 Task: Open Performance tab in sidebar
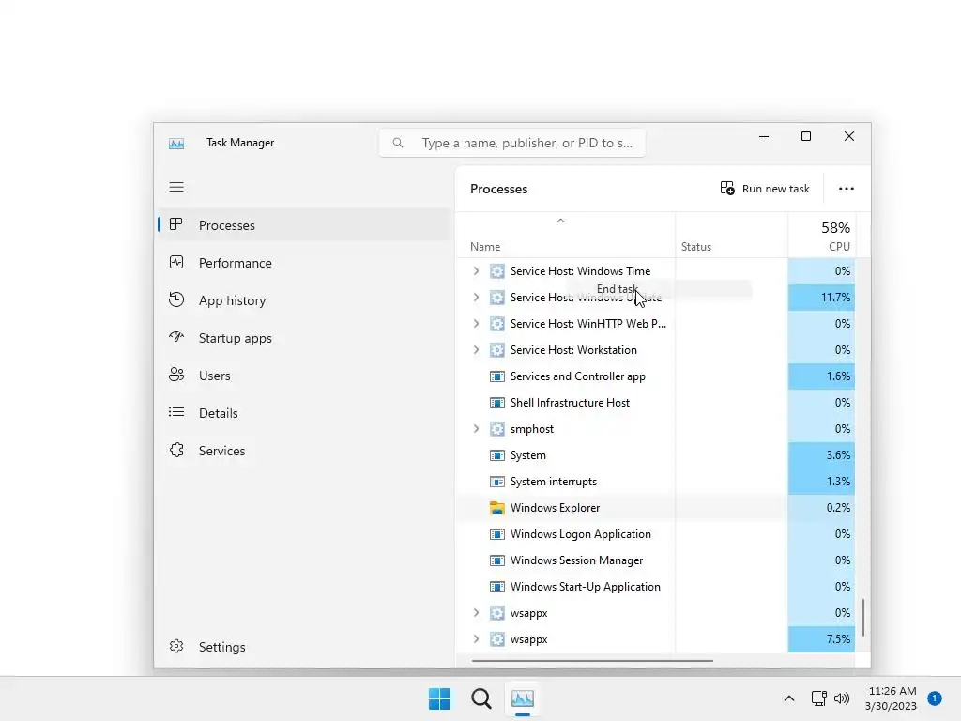point(304,263)
